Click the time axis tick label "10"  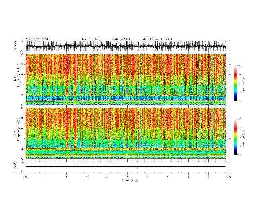point(229,177)
